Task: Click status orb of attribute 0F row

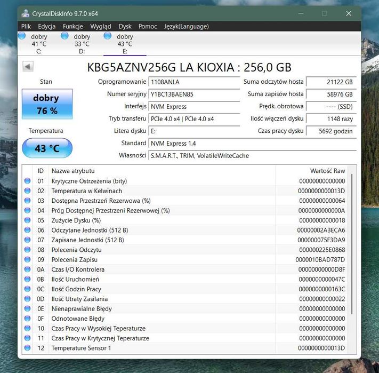Action: coord(28,319)
